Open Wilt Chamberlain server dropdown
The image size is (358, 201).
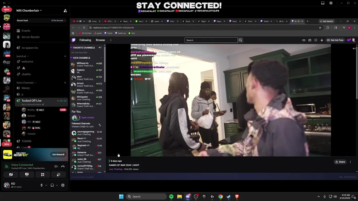coord(29,11)
